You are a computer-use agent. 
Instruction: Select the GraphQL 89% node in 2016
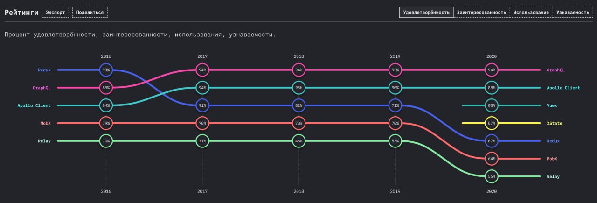106,88
